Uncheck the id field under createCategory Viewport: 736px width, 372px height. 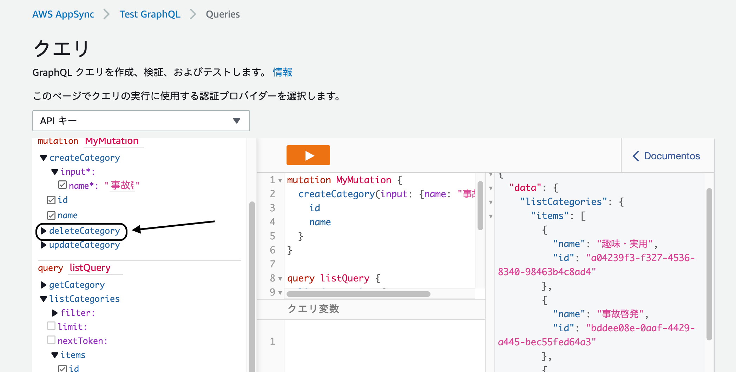click(51, 200)
